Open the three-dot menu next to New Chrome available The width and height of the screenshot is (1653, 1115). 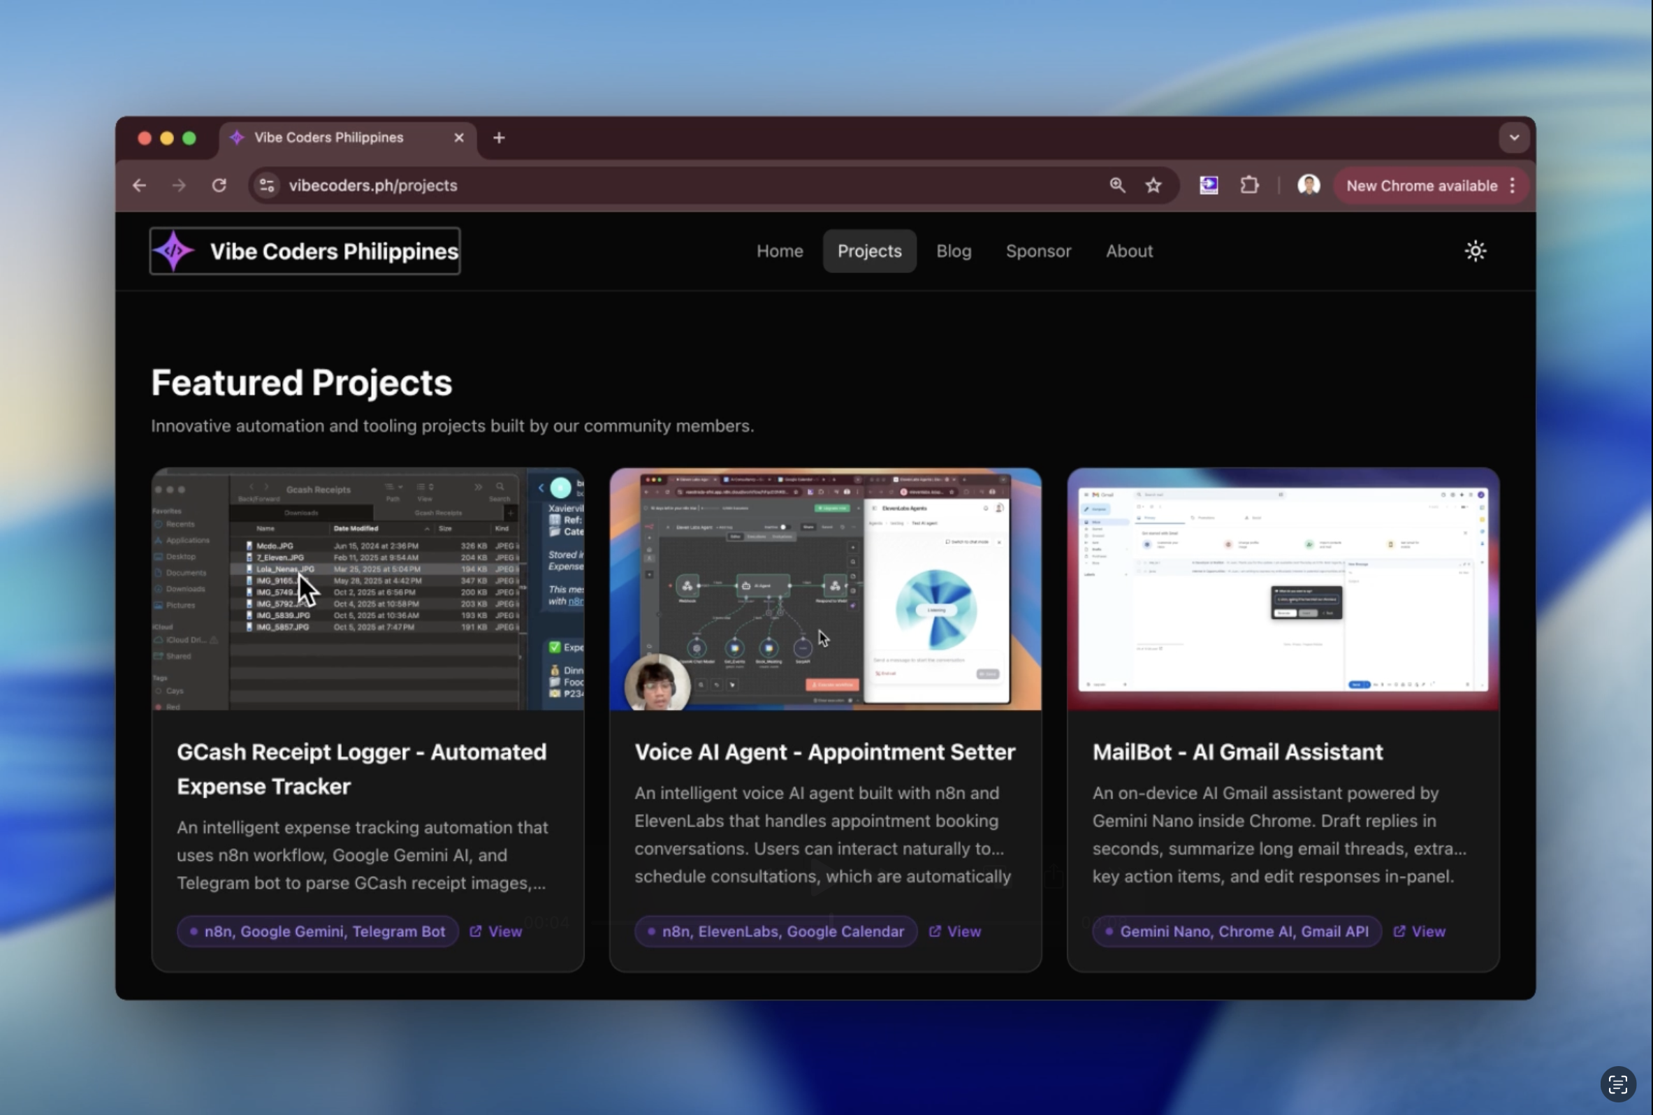pyautogui.click(x=1513, y=185)
